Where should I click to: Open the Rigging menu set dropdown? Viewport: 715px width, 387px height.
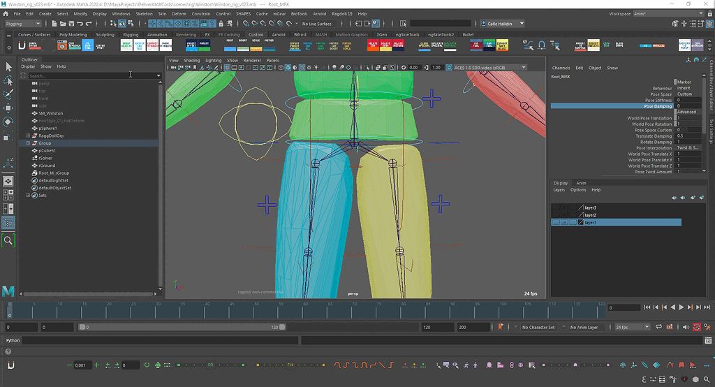[x=23, y=24]
